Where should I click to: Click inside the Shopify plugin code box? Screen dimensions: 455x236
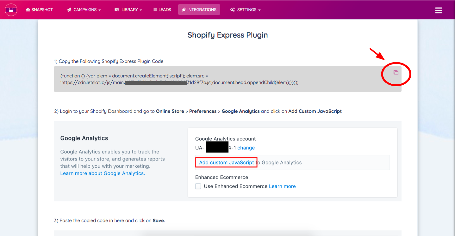click(227, 79)
